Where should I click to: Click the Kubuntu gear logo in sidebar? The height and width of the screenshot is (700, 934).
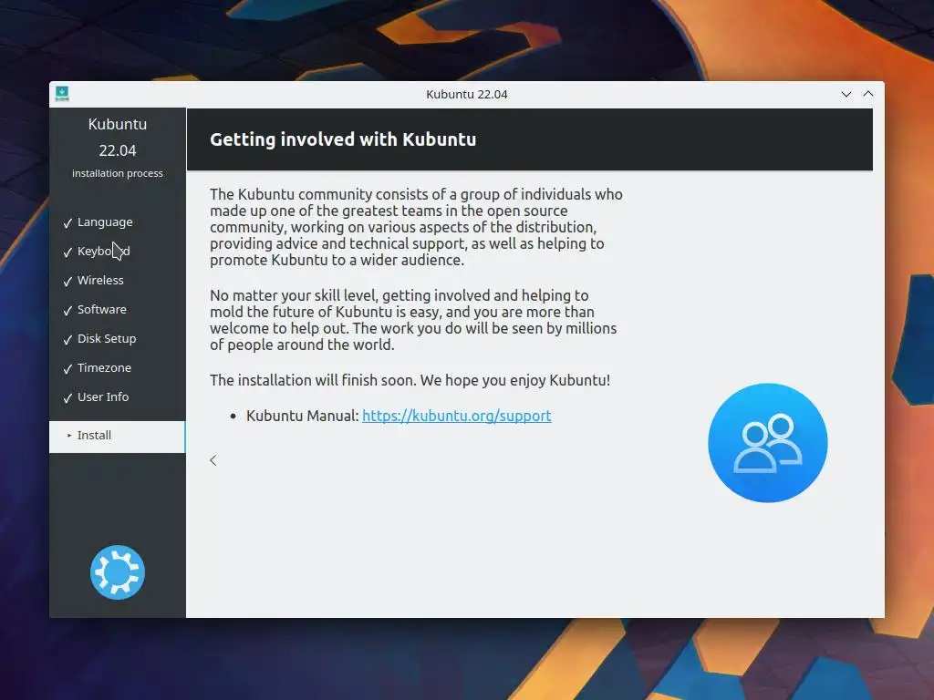point(118,572)
